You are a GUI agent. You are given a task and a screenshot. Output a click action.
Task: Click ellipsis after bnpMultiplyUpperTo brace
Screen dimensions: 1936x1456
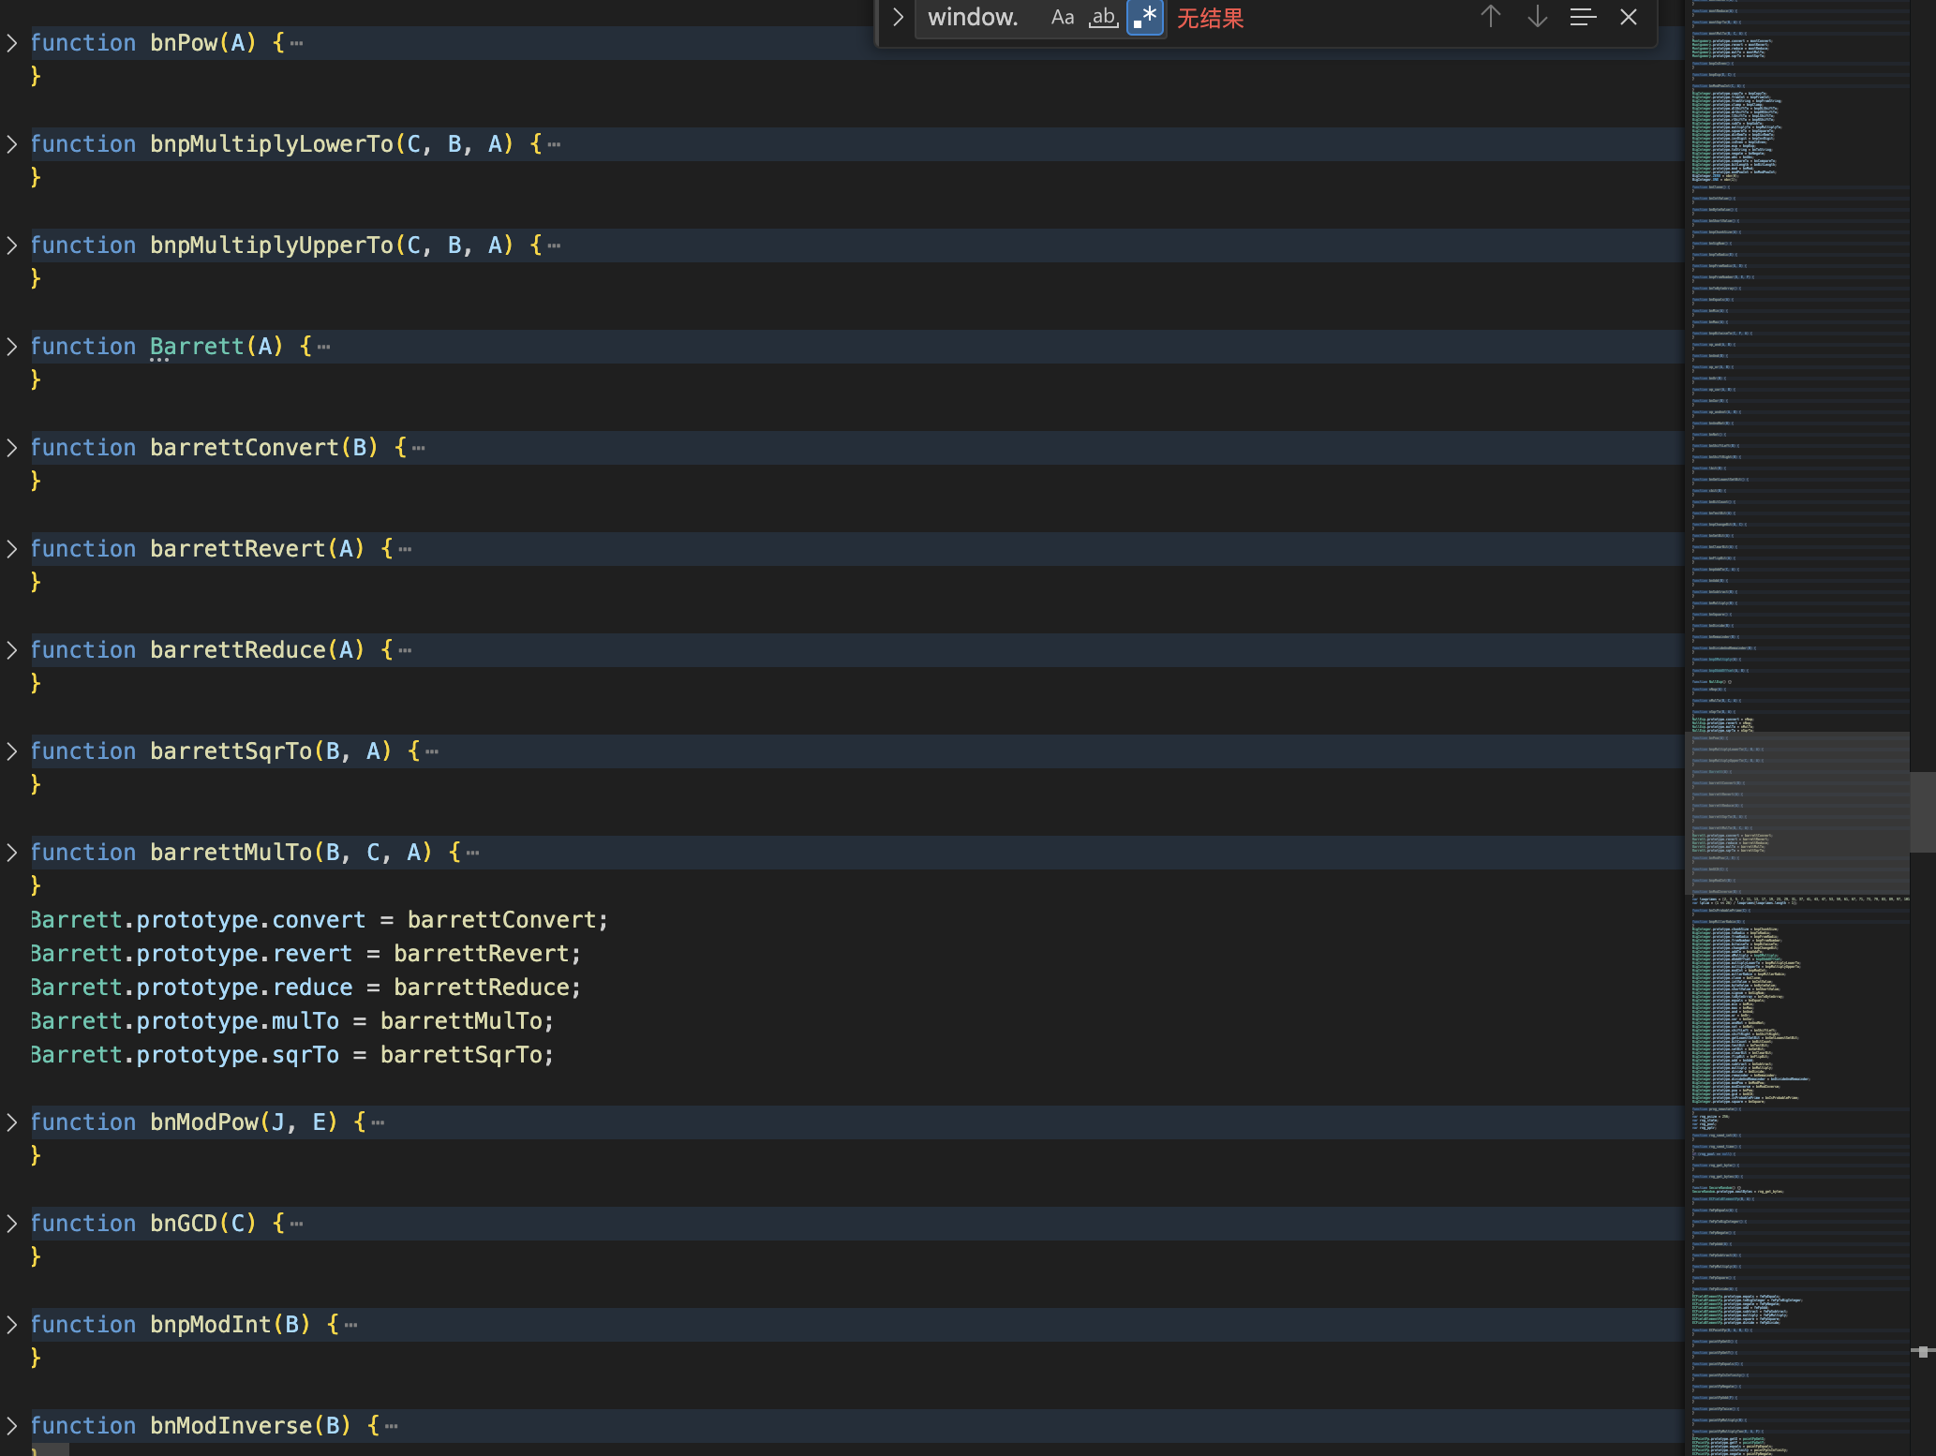pos(554,246)
